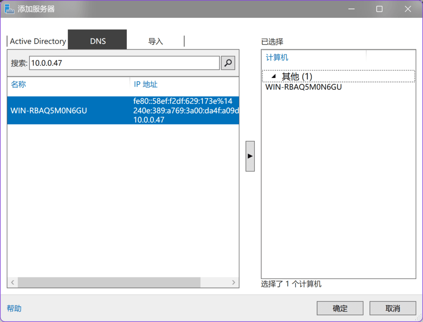Screen dimensions: 423x322
Task: Cancel the dialog with 取消
Action: click(x=392, y=308)
